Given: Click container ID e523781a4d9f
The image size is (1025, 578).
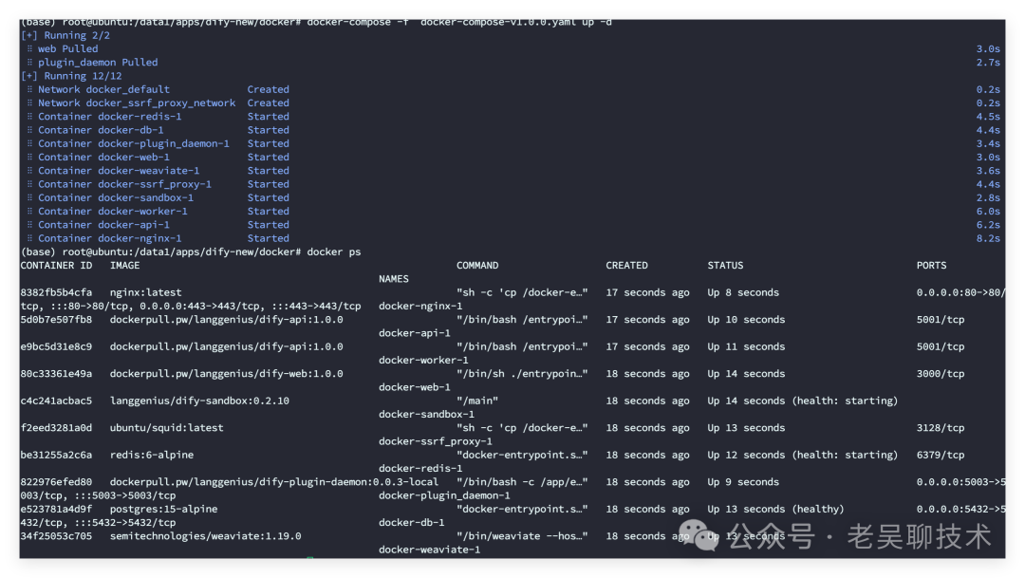Looking at the screenshot, I should point(56,509).
